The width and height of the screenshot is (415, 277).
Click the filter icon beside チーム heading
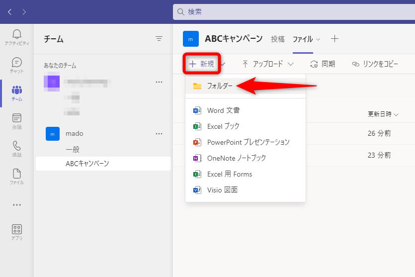(159, 39)
